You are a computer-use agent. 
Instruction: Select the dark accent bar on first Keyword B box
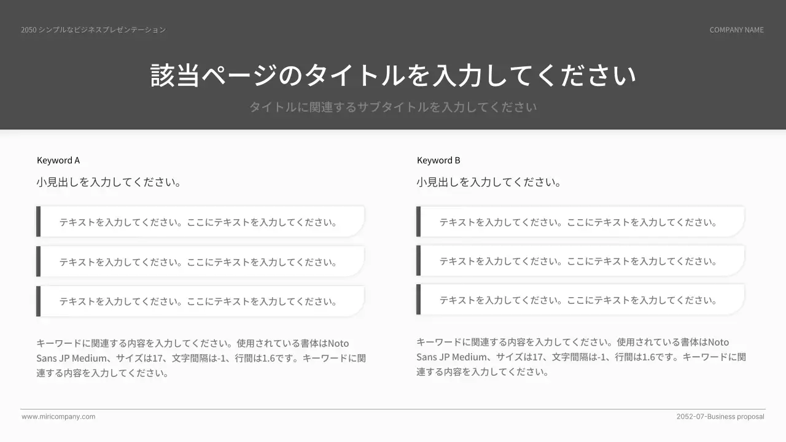[x=419, y=222]
